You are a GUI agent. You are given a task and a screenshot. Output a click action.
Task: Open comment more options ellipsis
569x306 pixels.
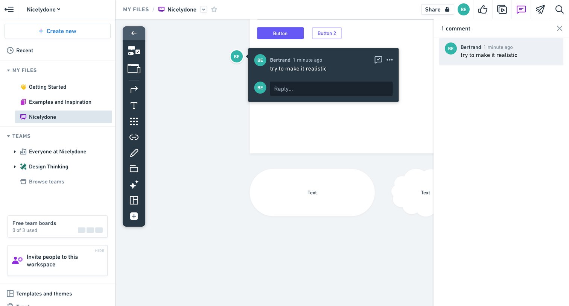coord(389,60)
